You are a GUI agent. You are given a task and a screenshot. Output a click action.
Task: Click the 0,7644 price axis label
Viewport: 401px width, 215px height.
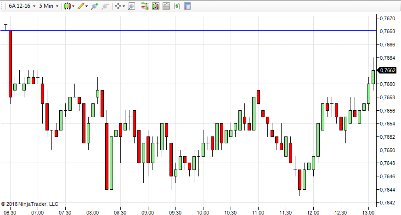point(387,190)
